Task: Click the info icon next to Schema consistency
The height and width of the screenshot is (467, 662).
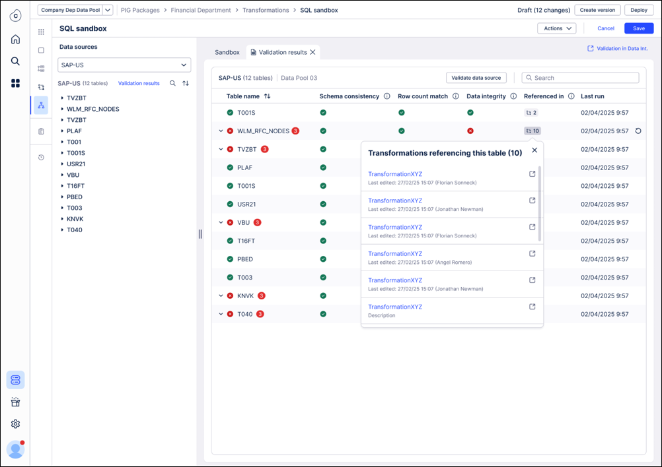Action: click(386, 96)
